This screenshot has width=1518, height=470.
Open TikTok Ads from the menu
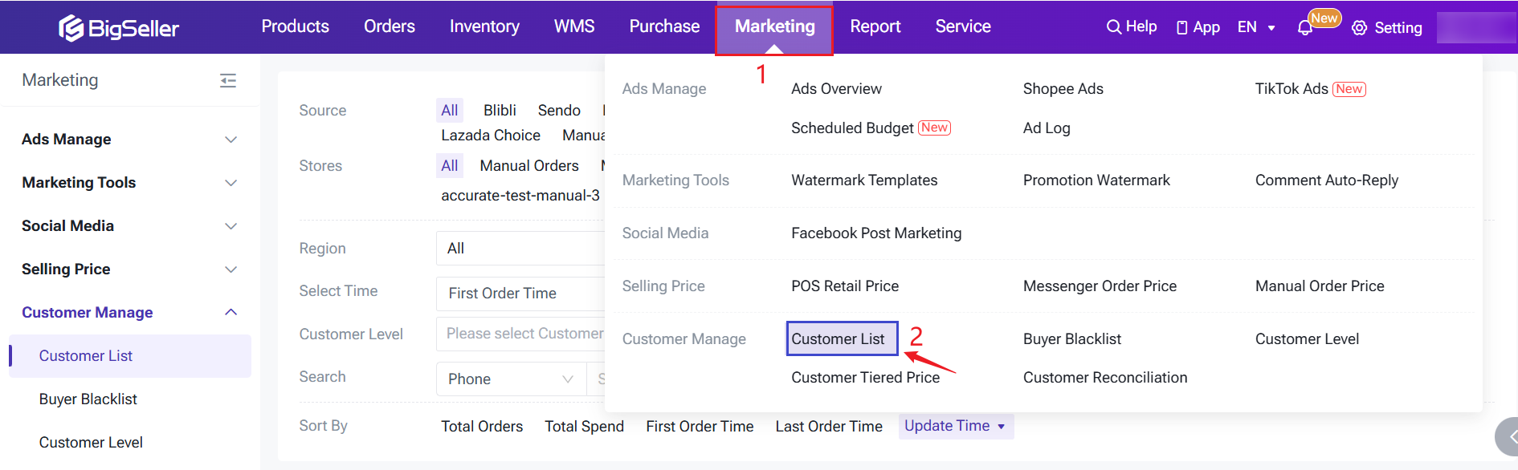pyautogui.click(x=1291, y=89)
